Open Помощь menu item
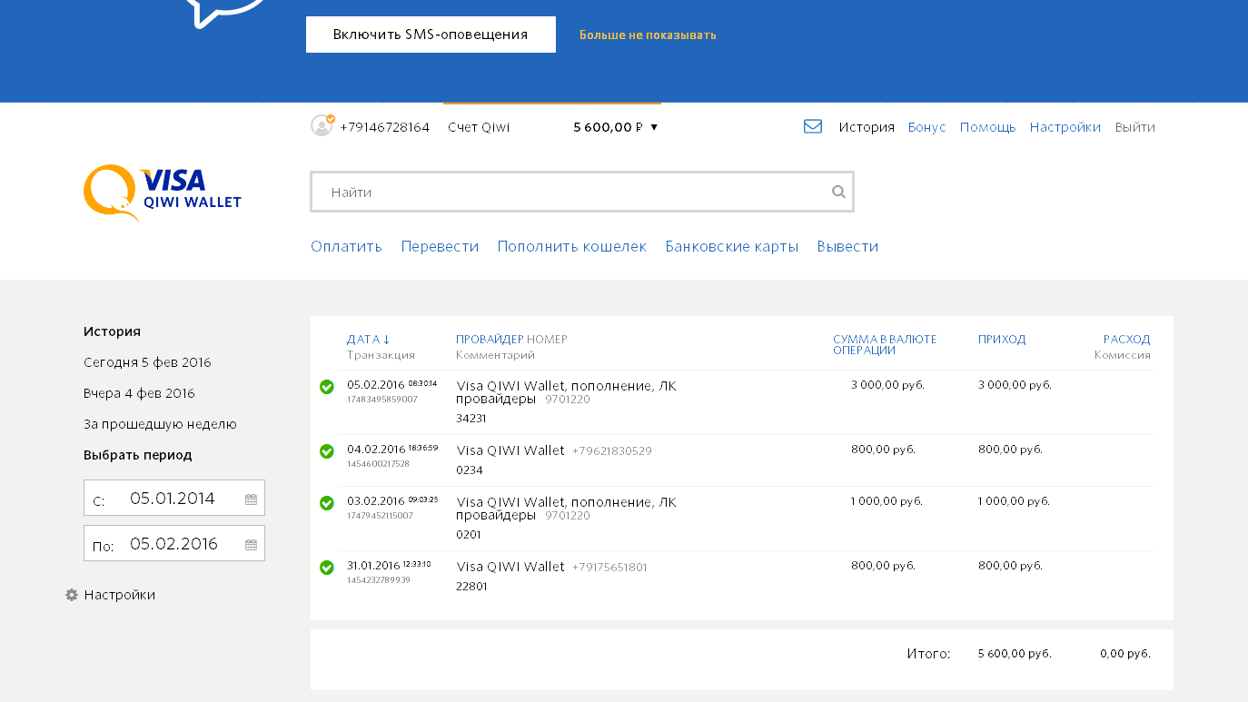 pos(987,127)
